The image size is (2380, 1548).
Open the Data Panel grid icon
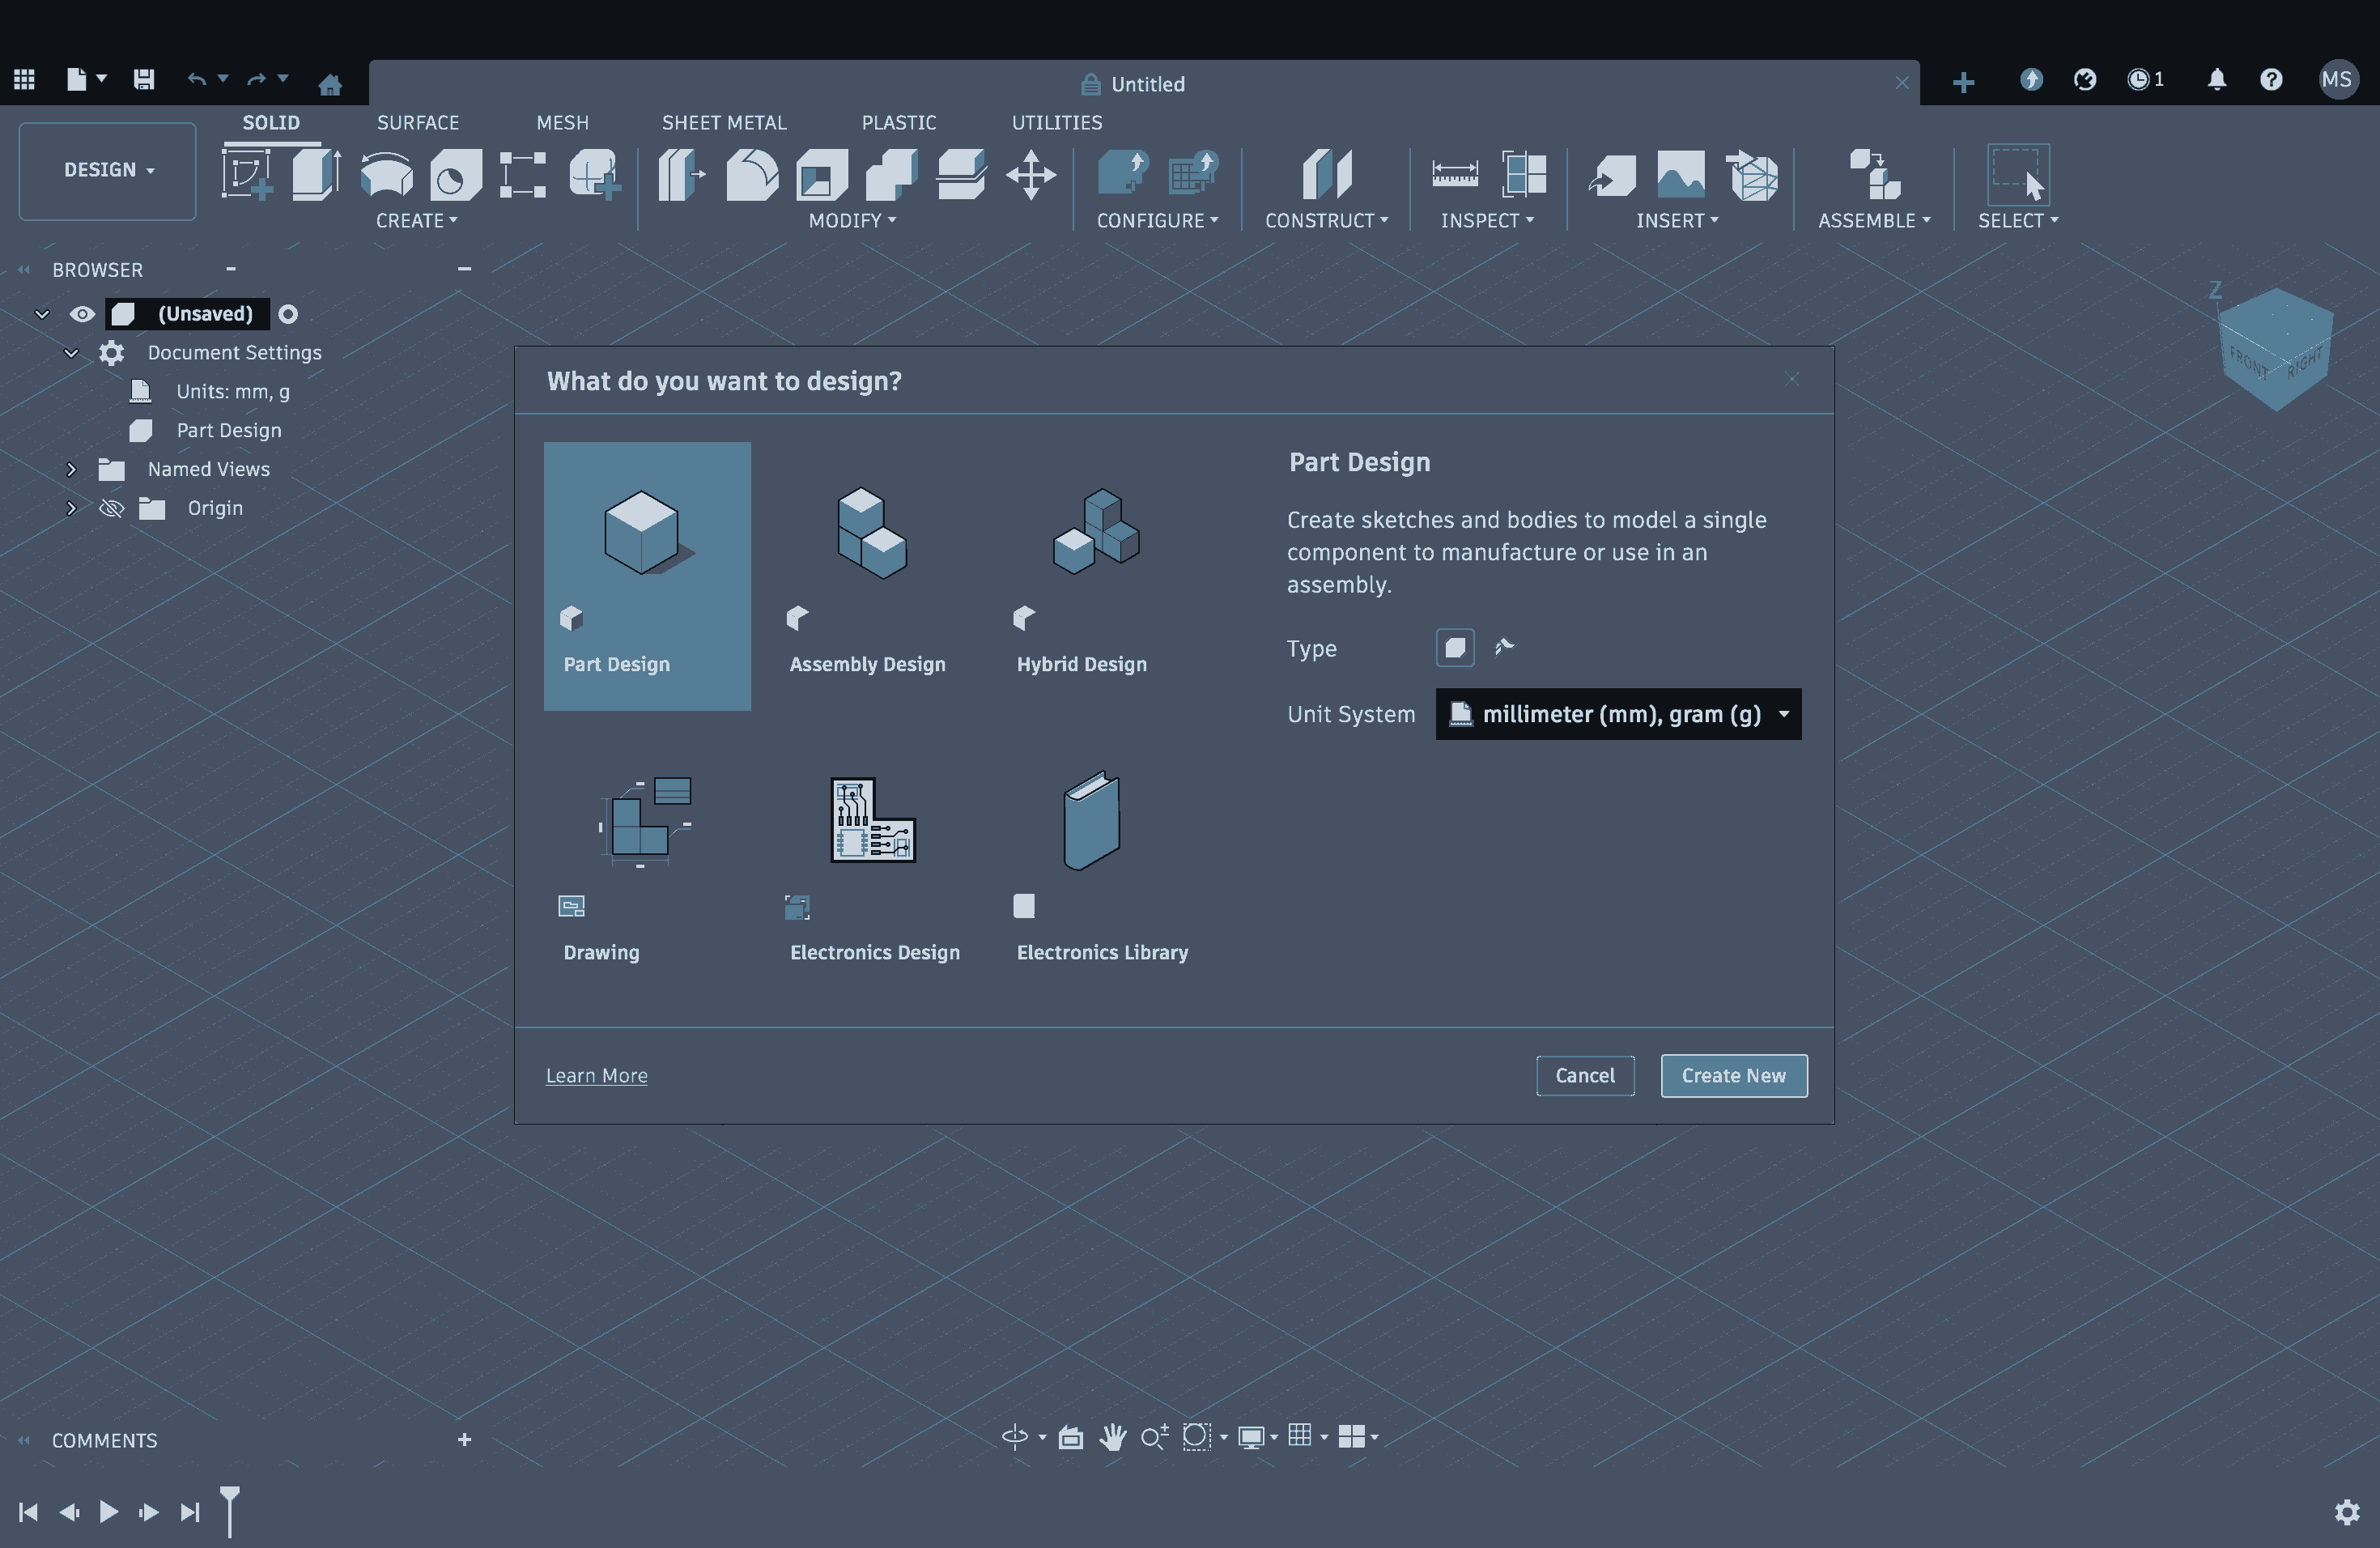tap(24, 79)
